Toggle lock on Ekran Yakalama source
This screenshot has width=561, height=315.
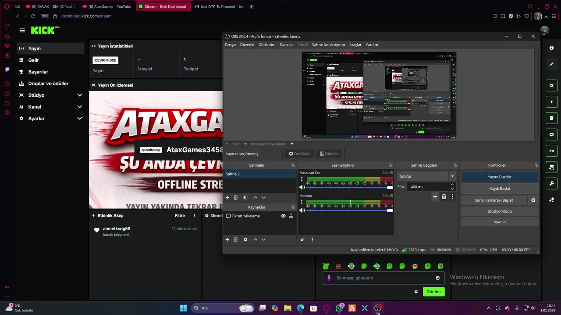pyautogui.click(x=291, y=216)
